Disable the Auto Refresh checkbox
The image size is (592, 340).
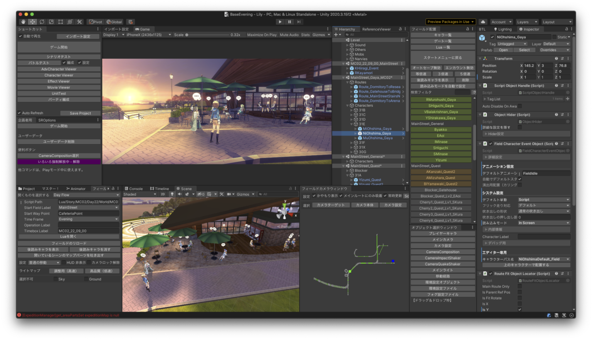19,113
